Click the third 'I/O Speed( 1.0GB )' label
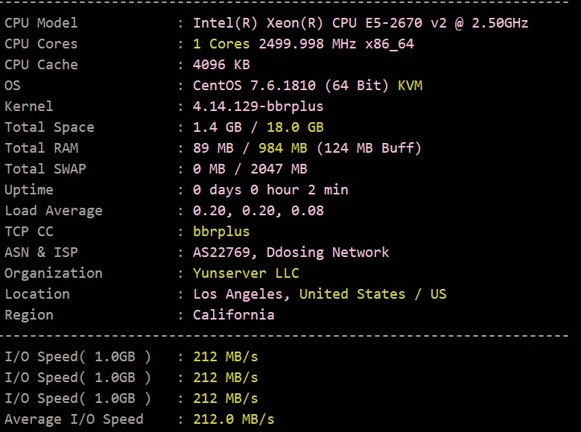581x432 pixels. (77, 398)
